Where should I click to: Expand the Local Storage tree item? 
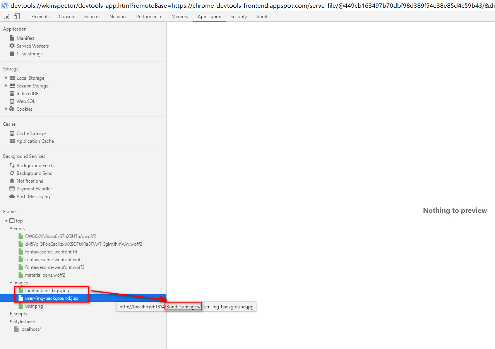pyautogui.click(x=5, y=78)
